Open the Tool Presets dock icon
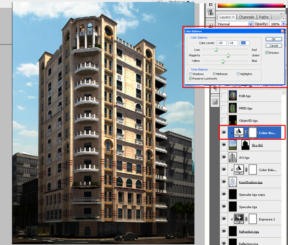Screen dimensions: 288x245 pyautogui.click(x=211, y=12)
